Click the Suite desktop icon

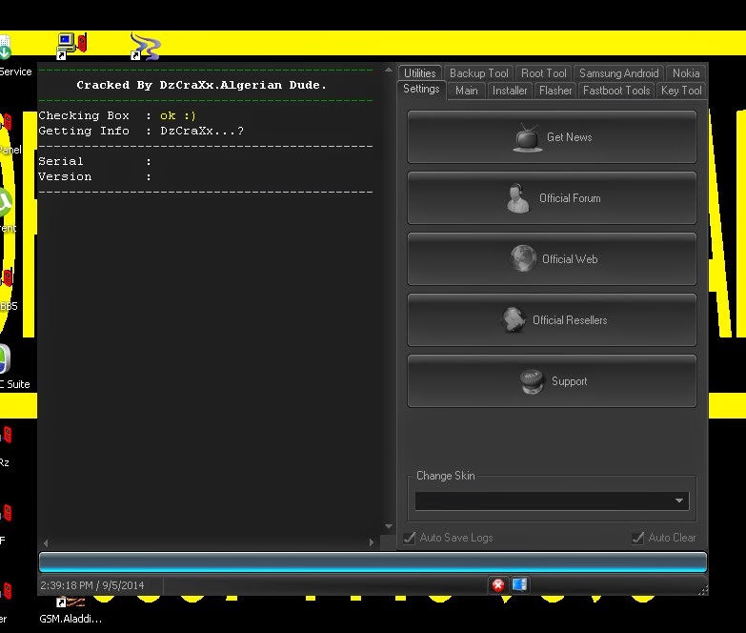pos(14,367)
